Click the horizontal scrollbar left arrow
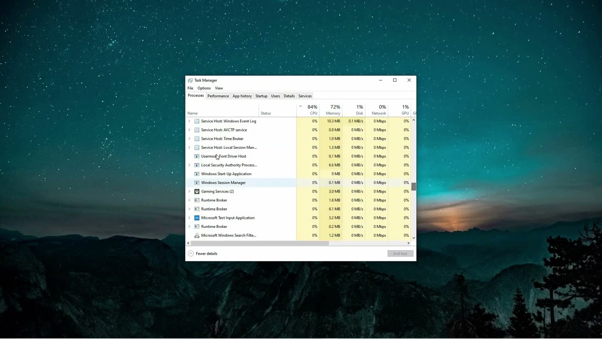This screenshot has height=339, width=602. tap(189, 243)
